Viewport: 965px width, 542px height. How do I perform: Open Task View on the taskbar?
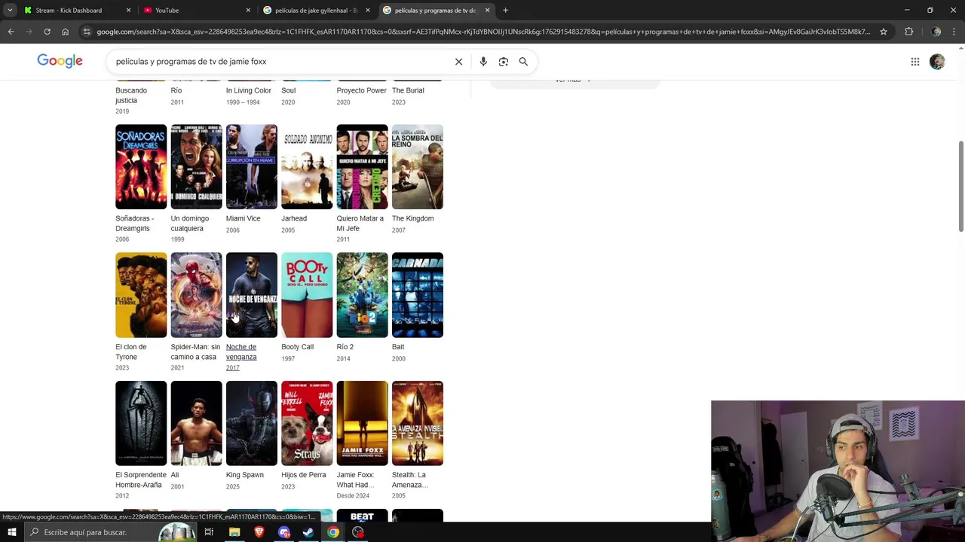point(209,532)
